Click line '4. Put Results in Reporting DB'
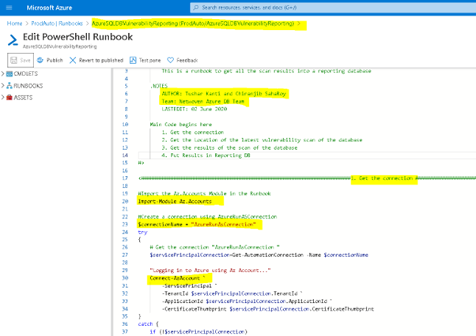The image size is (476, 336). click(206, 155)
